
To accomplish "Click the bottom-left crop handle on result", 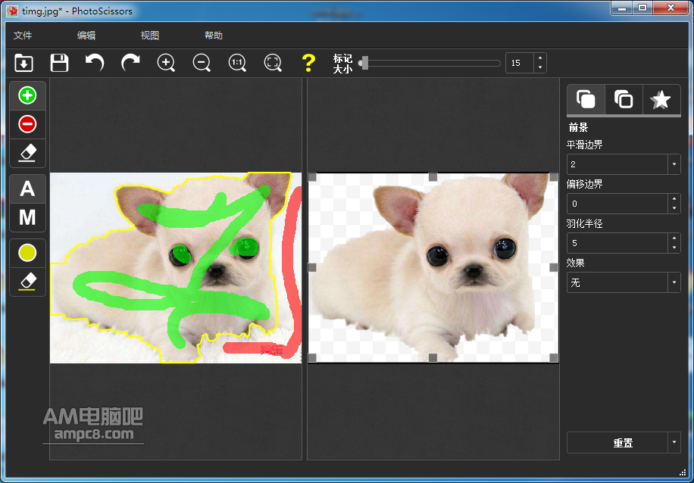I will (312, 358).
